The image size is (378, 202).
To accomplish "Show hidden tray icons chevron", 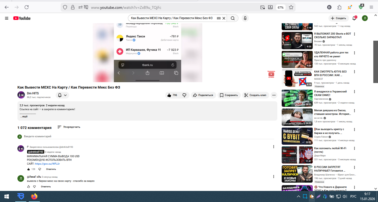I will (298, 196).
